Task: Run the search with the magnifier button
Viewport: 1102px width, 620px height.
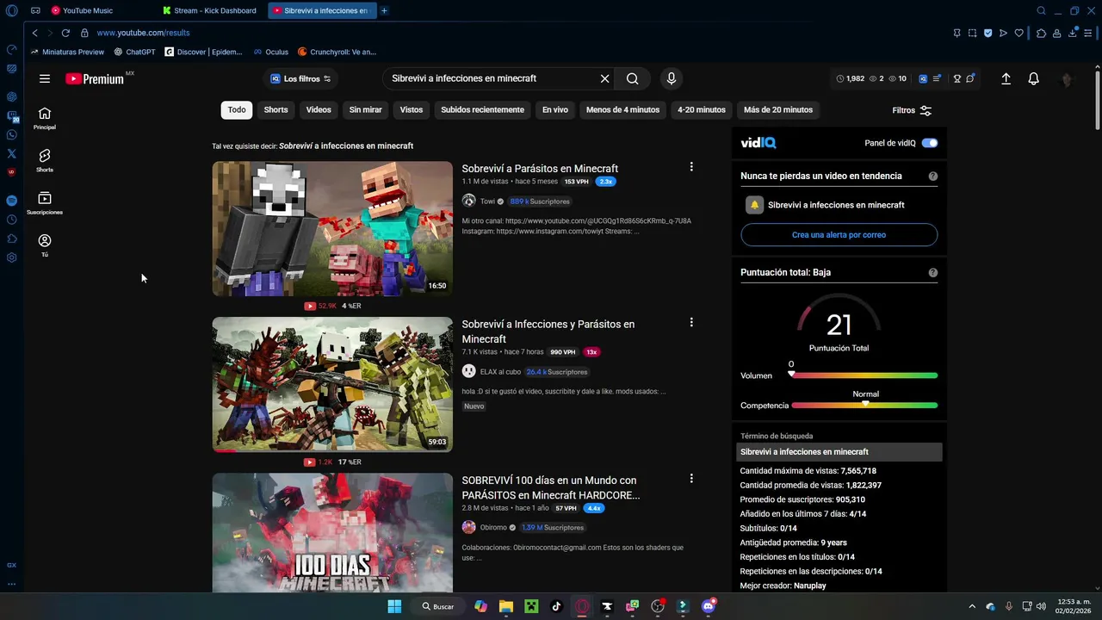Action: coord(633,78)
